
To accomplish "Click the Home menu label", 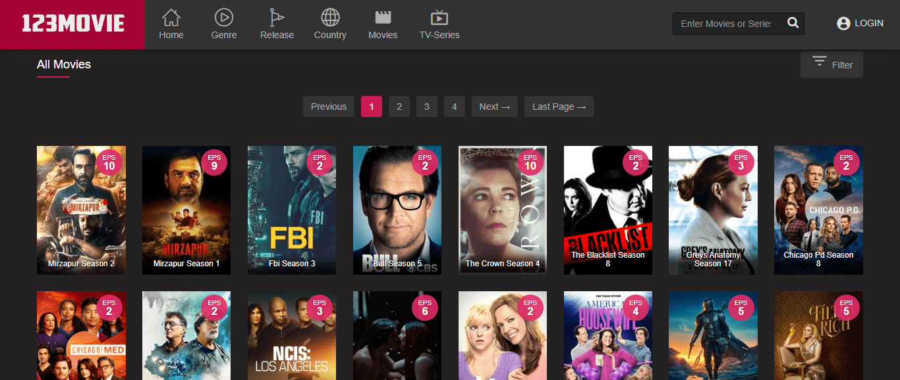I will (171, 35).
